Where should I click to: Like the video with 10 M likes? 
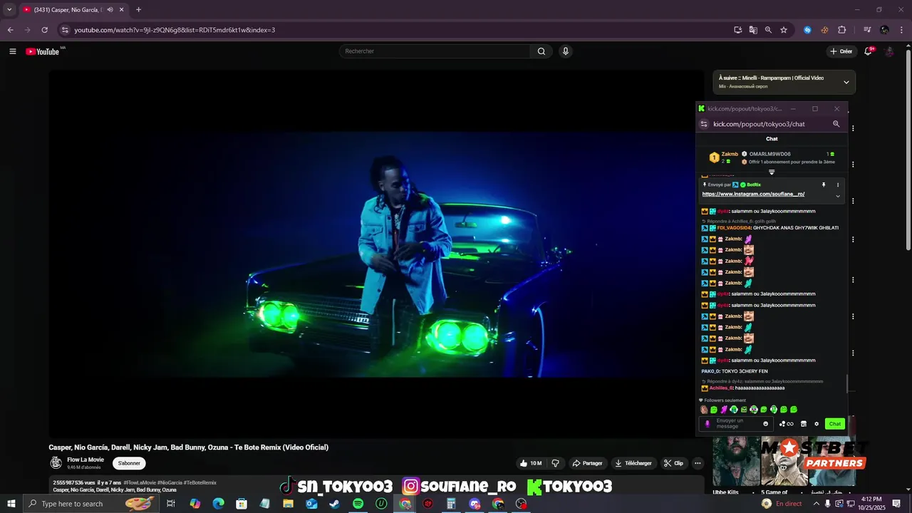[531, 463]
